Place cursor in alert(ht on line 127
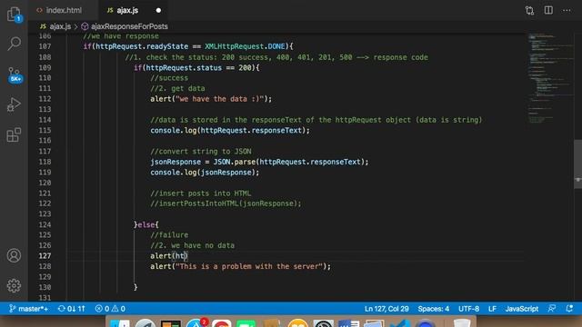Viewport: 582px width, 327px height. [169, 256]
